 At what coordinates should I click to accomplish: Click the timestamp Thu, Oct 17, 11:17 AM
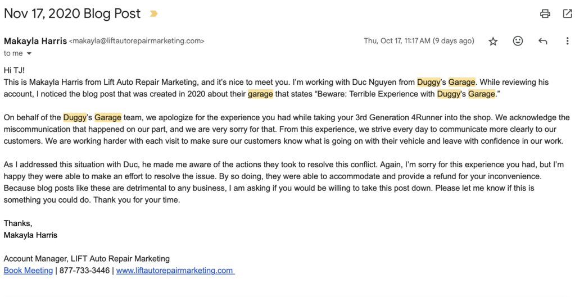pyautogui.click(x=397, y=40)
